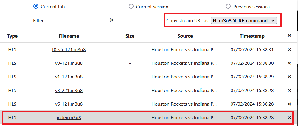Select the Current tab radio button

36,6
